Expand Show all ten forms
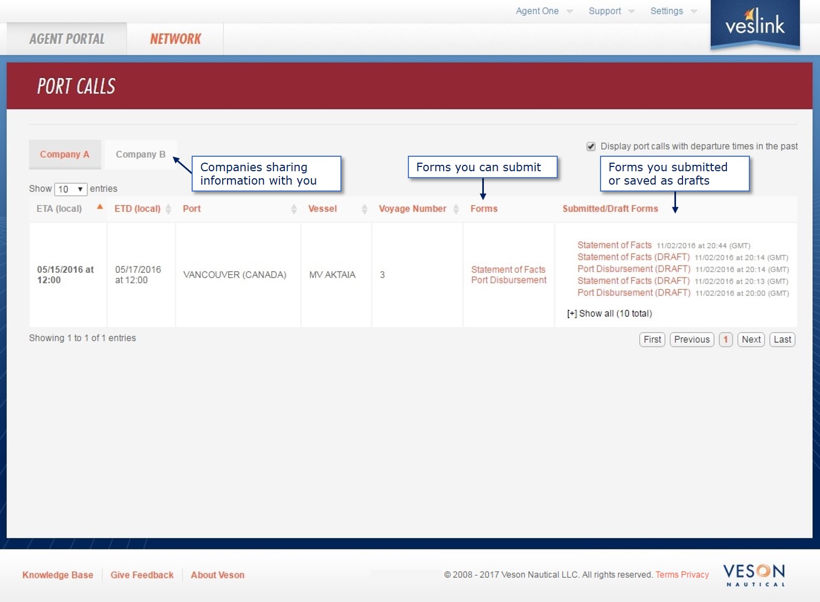This screenshot has height=602, width=820. tap(609, 313)
